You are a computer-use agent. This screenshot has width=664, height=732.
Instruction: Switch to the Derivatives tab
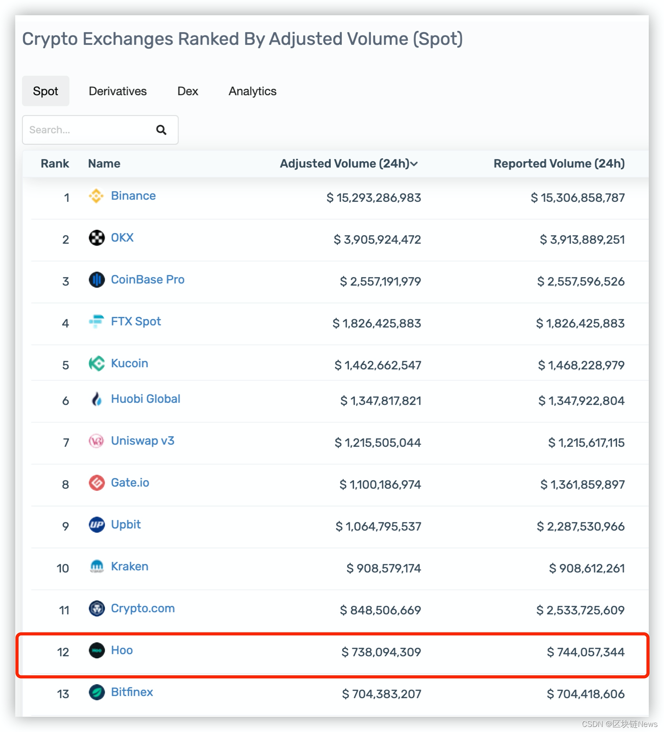point(118,91)
